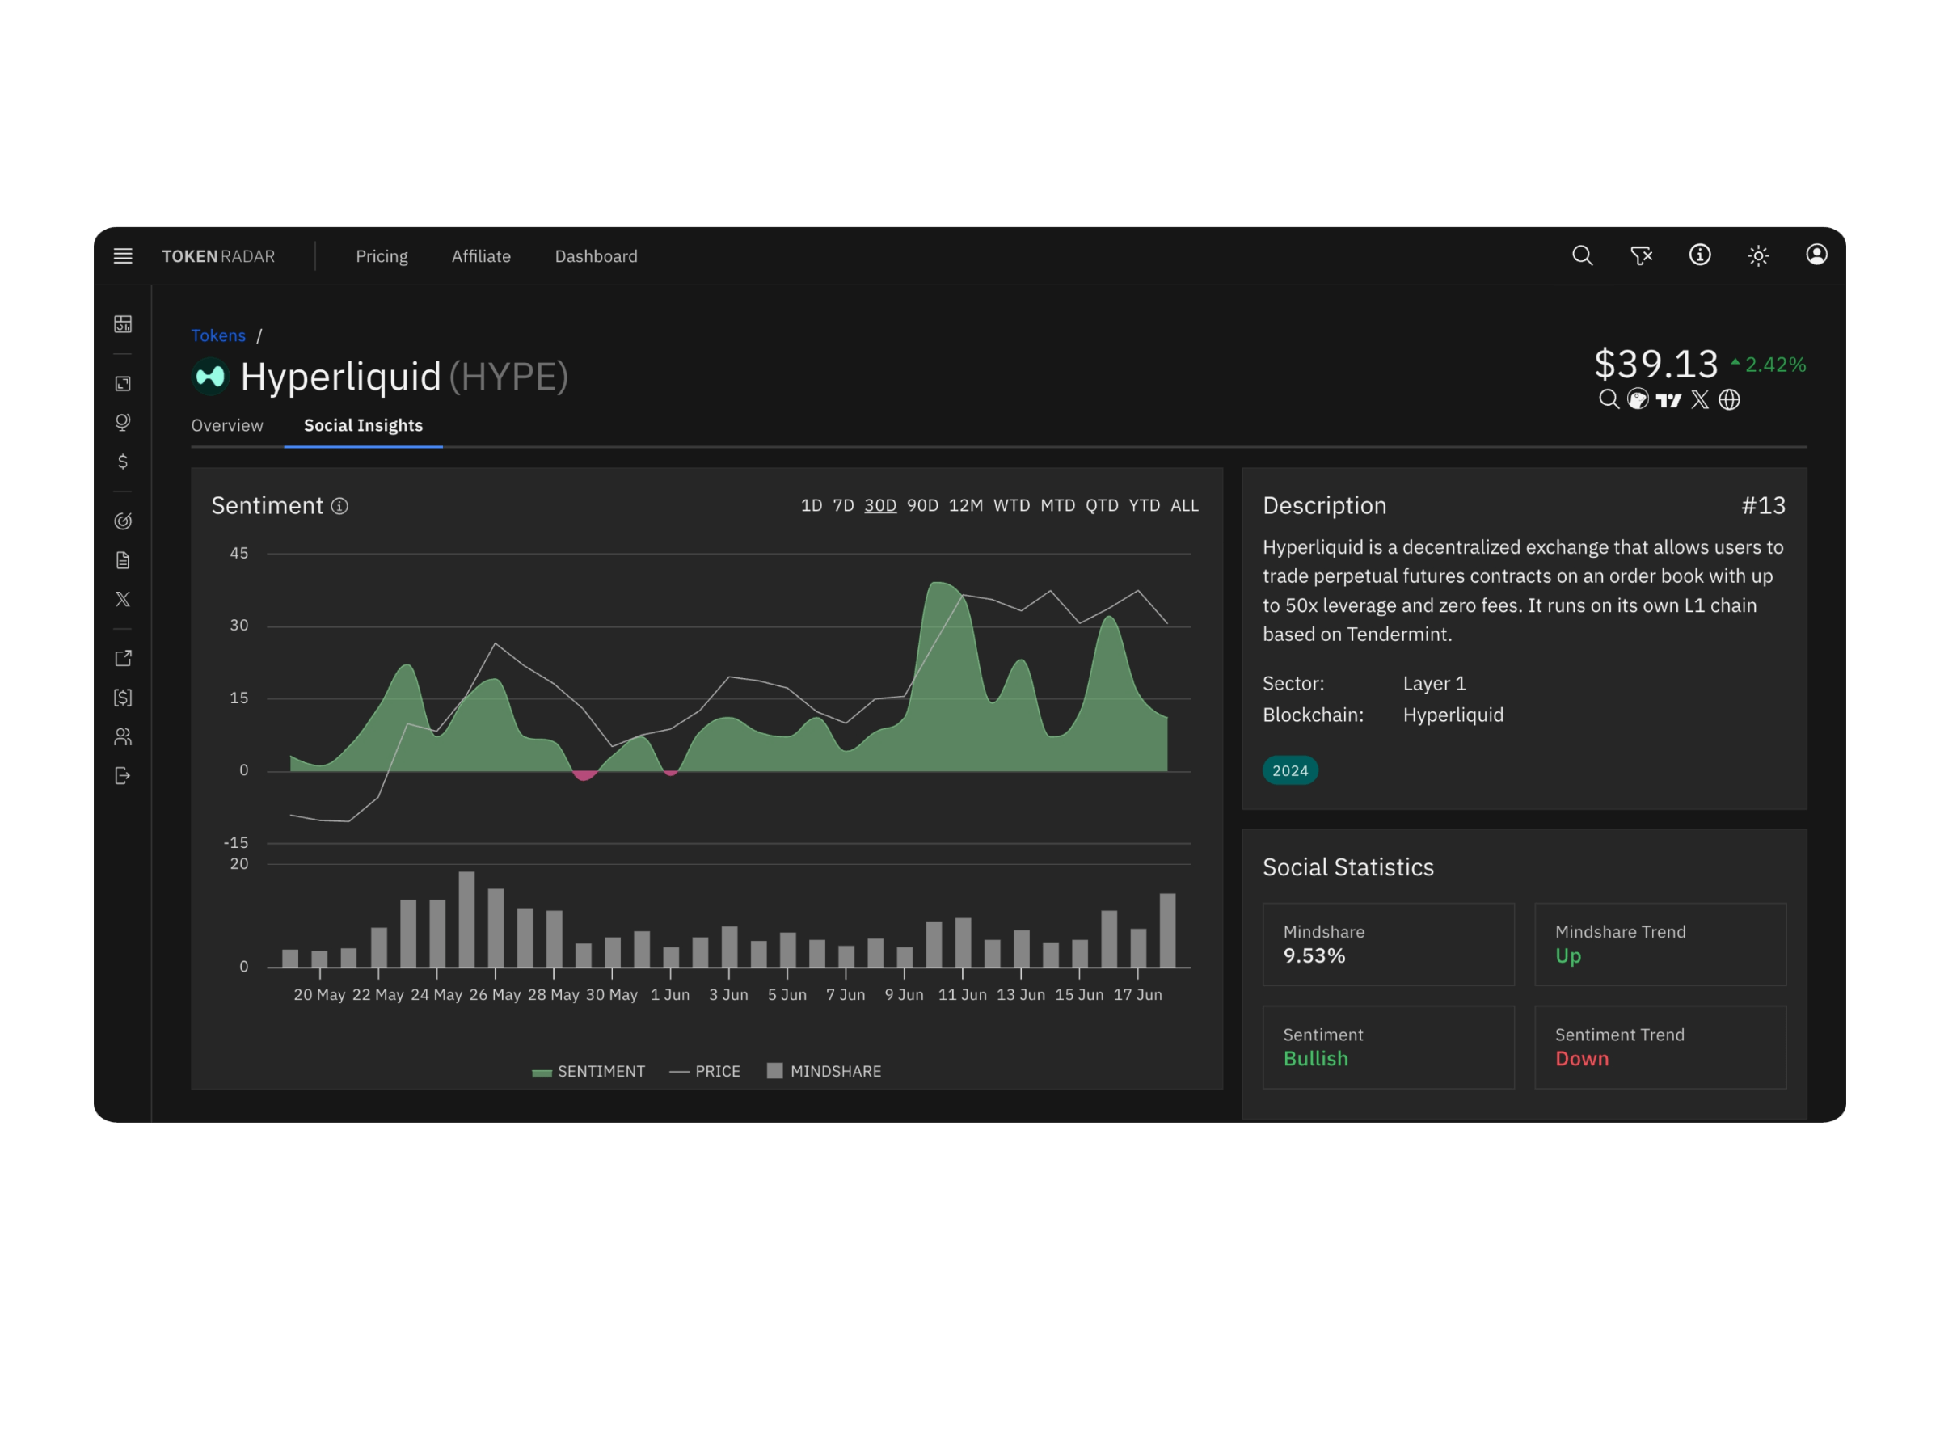Viewport: 1940px width, 1455px height.
Task: Open the TradingView icon under the price
Action: [x=1670, y=400]
